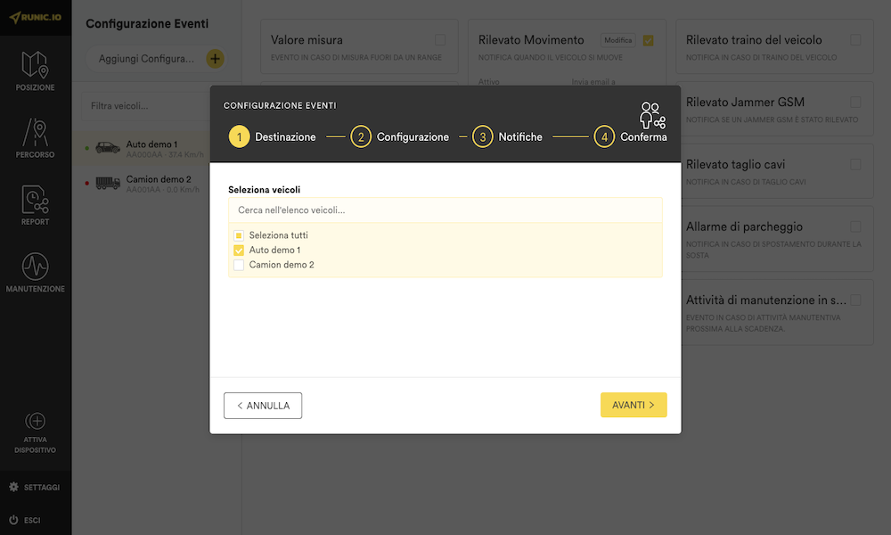Click the Filtra veicoli filter field
The width and height of the screenshot is (891, 535).
tap(145, 106)
